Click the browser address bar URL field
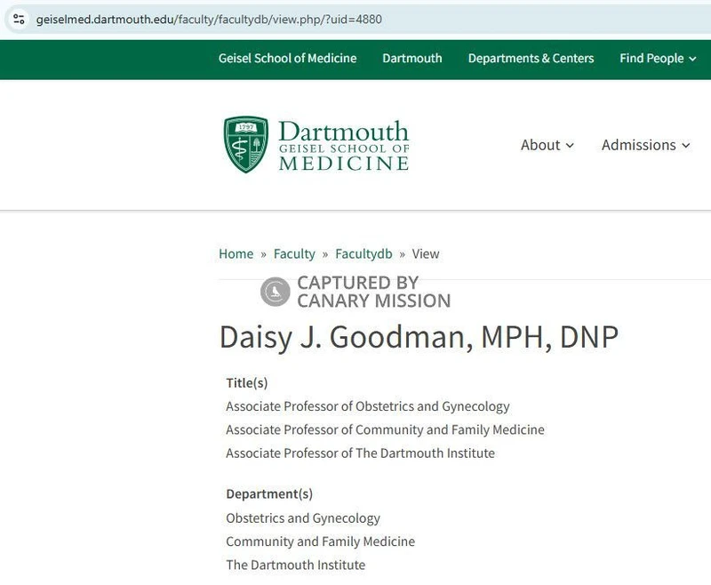This screenshot has height=585, width=711. coord(204,17)
